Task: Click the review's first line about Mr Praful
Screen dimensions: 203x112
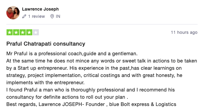Action: click(x=72, y=54)
